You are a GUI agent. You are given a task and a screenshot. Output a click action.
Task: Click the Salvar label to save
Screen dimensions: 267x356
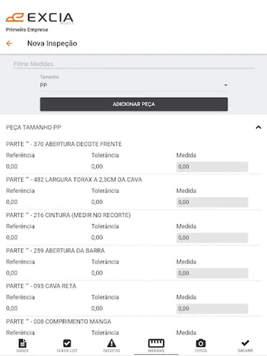pos(245,351)
